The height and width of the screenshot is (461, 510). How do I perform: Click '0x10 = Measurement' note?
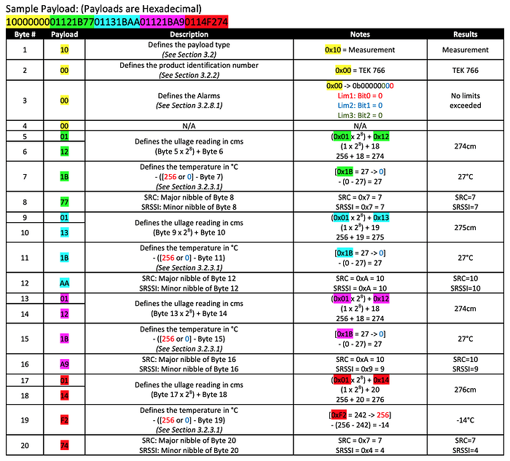(360, 50)
